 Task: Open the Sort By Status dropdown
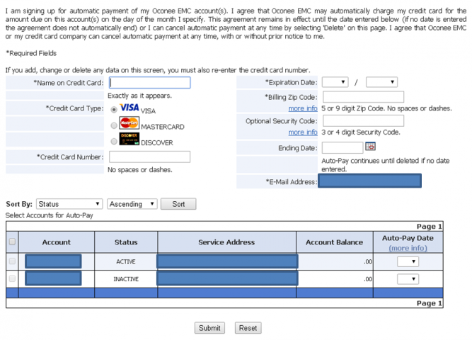[69, 204]
